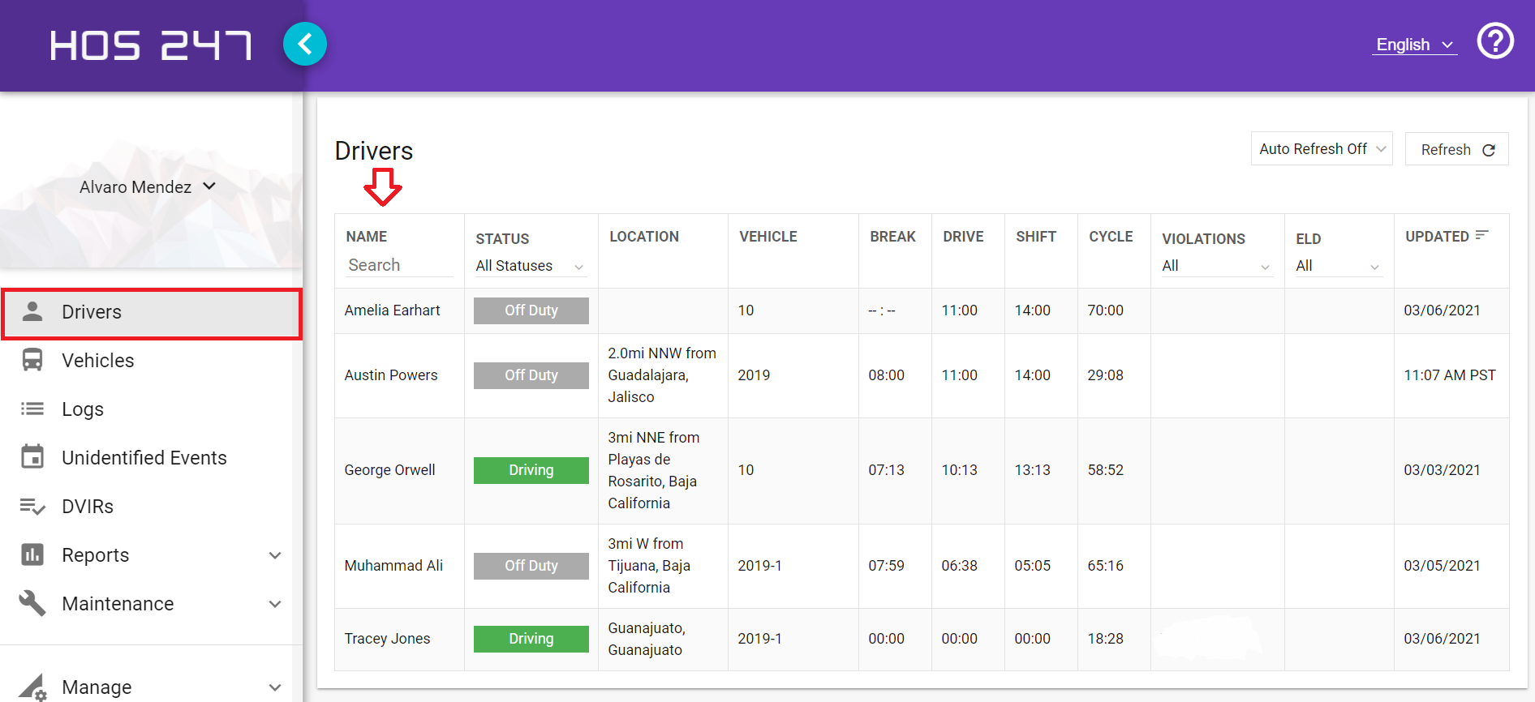Screen dimensions: 1535x702
Task: Open the All Statuses filter dropdown
Action: point(529,266)
